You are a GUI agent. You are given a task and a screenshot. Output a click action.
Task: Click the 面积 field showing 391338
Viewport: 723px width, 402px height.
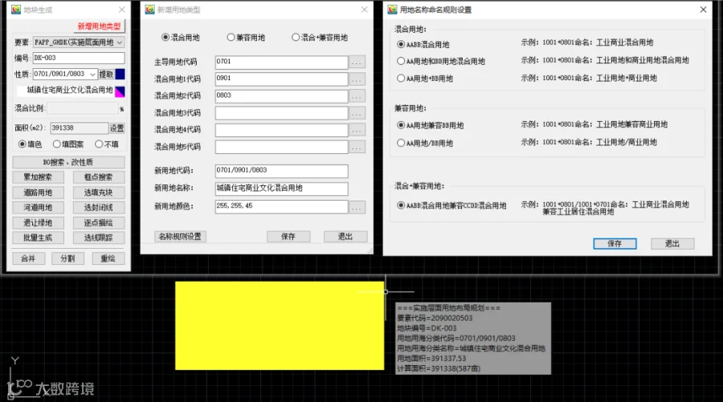tap(79, 128)
